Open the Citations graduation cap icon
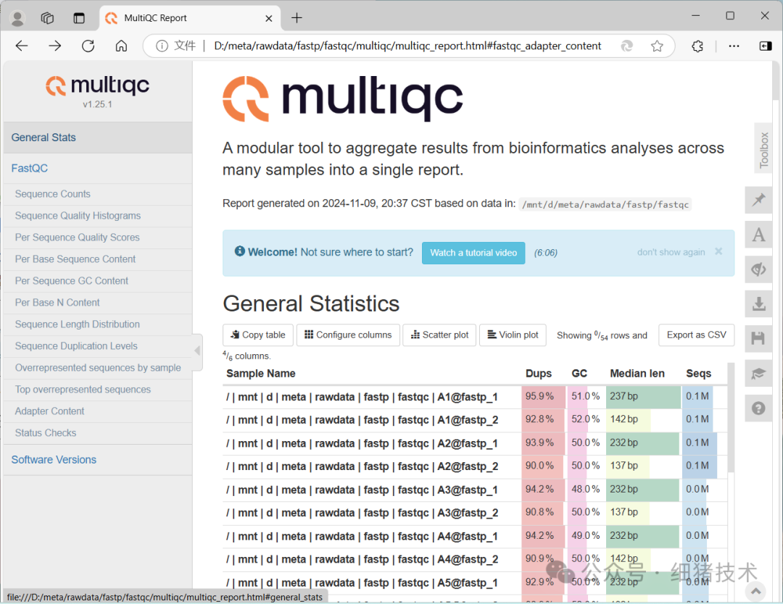This screenshot has height=604, width=783. click(x=758, y=373)
